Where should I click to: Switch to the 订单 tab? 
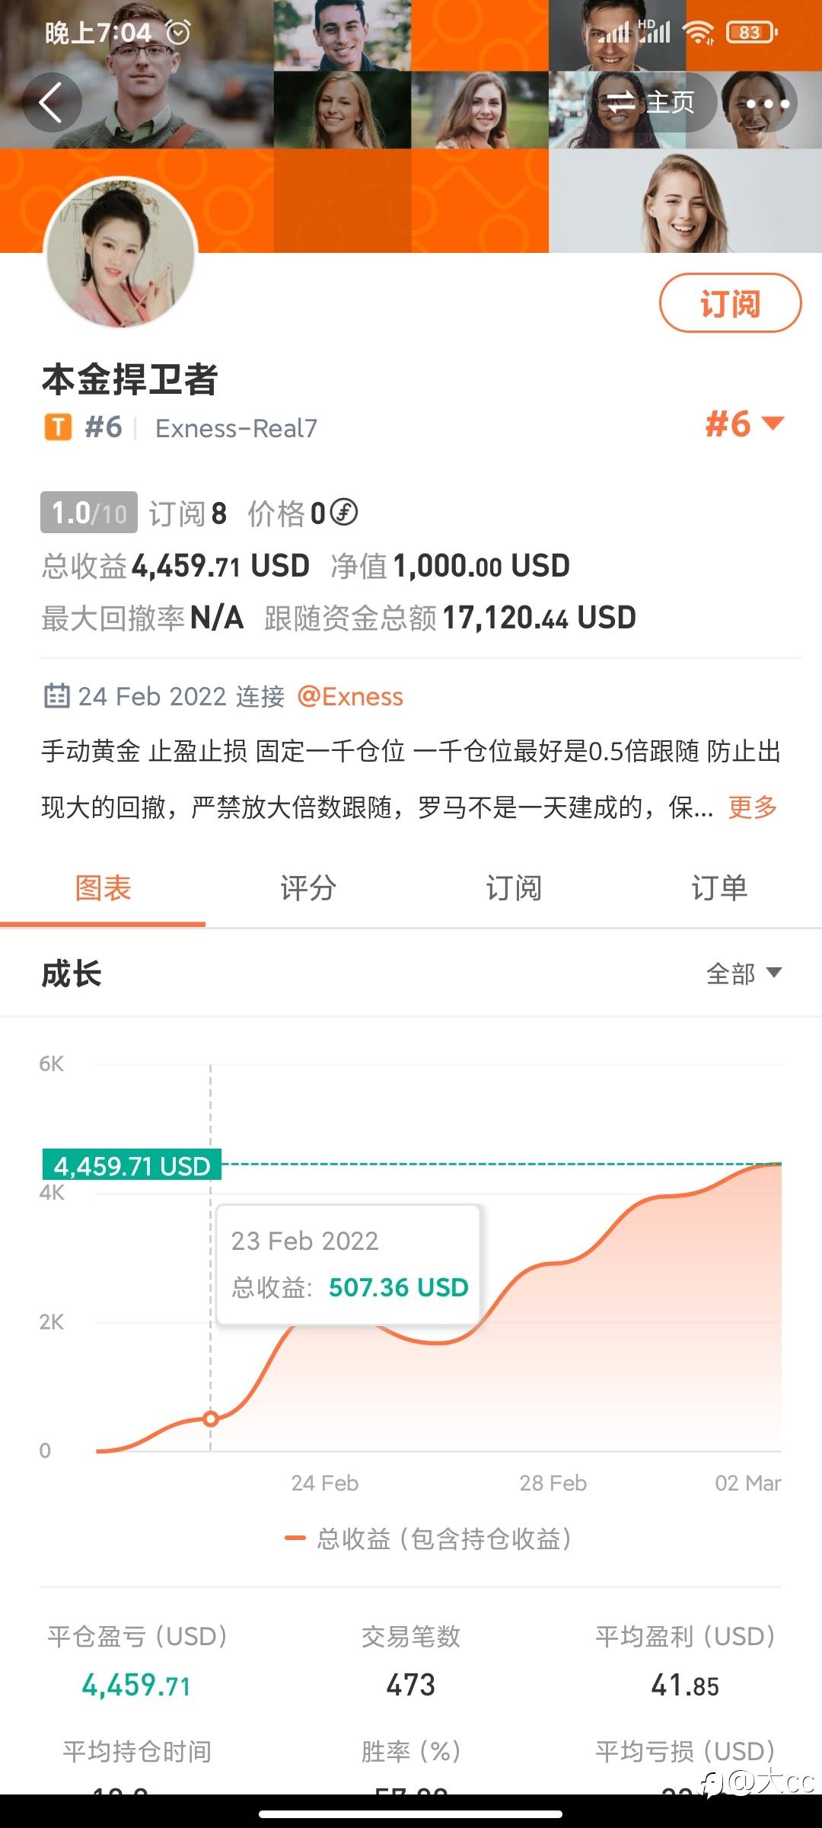pos(719,888)
